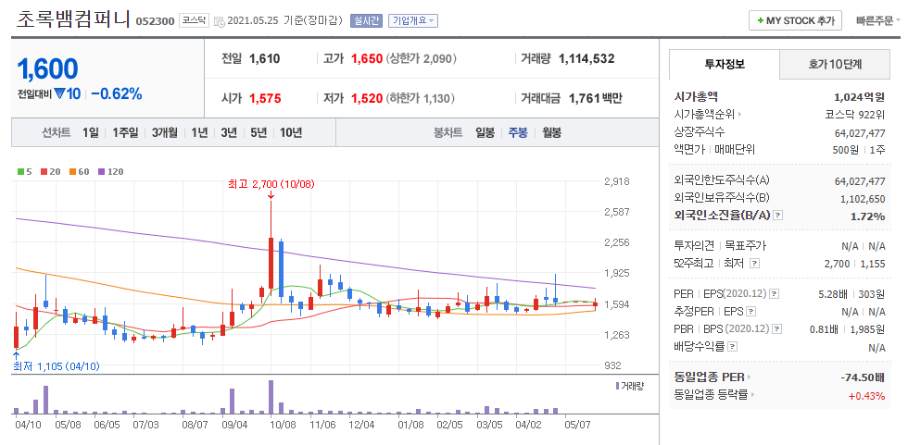This screenshot has width=908, height=445.
Task: Click help icon next to PBR BPS(2020.12)
Action: pyautogui.click(x=777, y=328)
